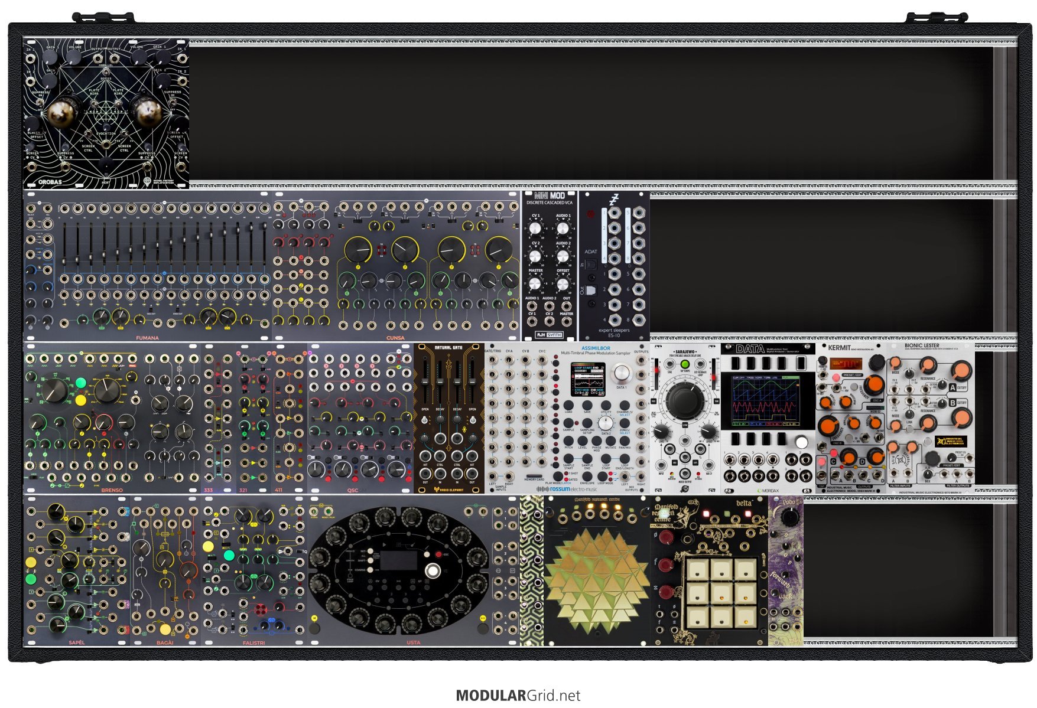Screen dimensions: 1037x708
Task: Click the Mini Mod AUDIO 1 knob
Action: point(563,228)
